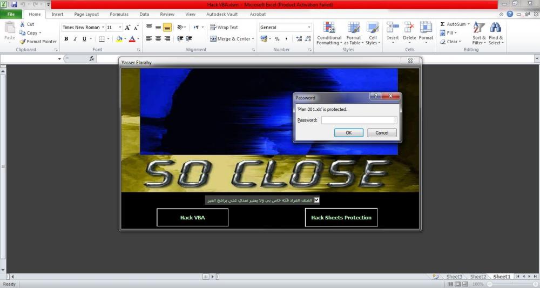Image resolution: width=540 pixels, height=288 pixels.
Task: Toggle highlighted Bottom Align icon
Action: point(167,27)
